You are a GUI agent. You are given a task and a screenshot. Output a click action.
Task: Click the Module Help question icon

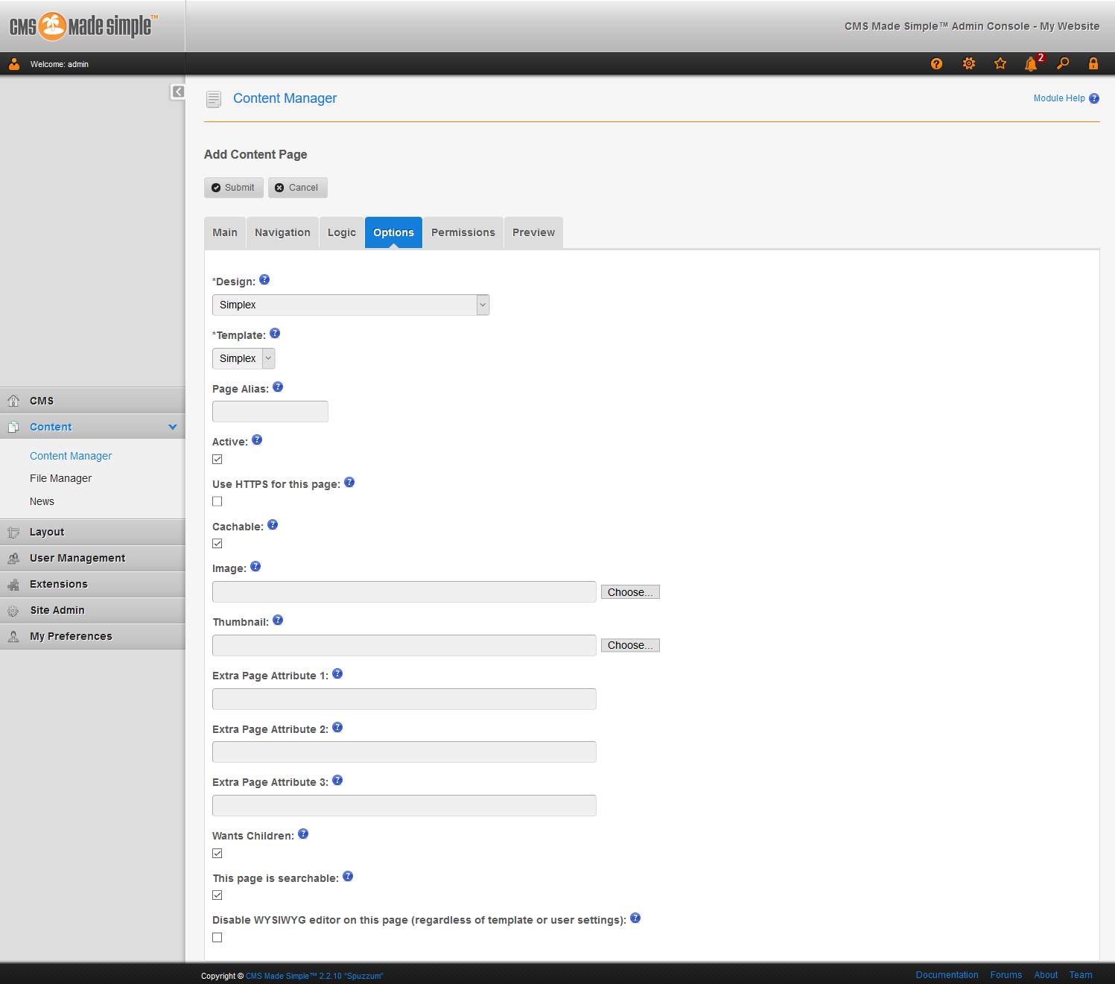tap(1094, 98)
